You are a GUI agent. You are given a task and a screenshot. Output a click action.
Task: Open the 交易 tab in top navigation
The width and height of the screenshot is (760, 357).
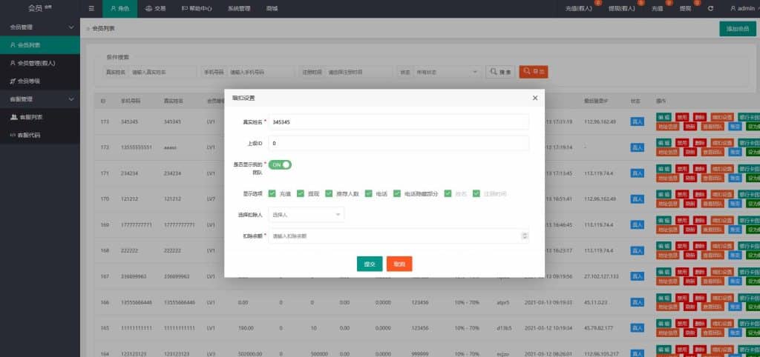pos(155,8)
